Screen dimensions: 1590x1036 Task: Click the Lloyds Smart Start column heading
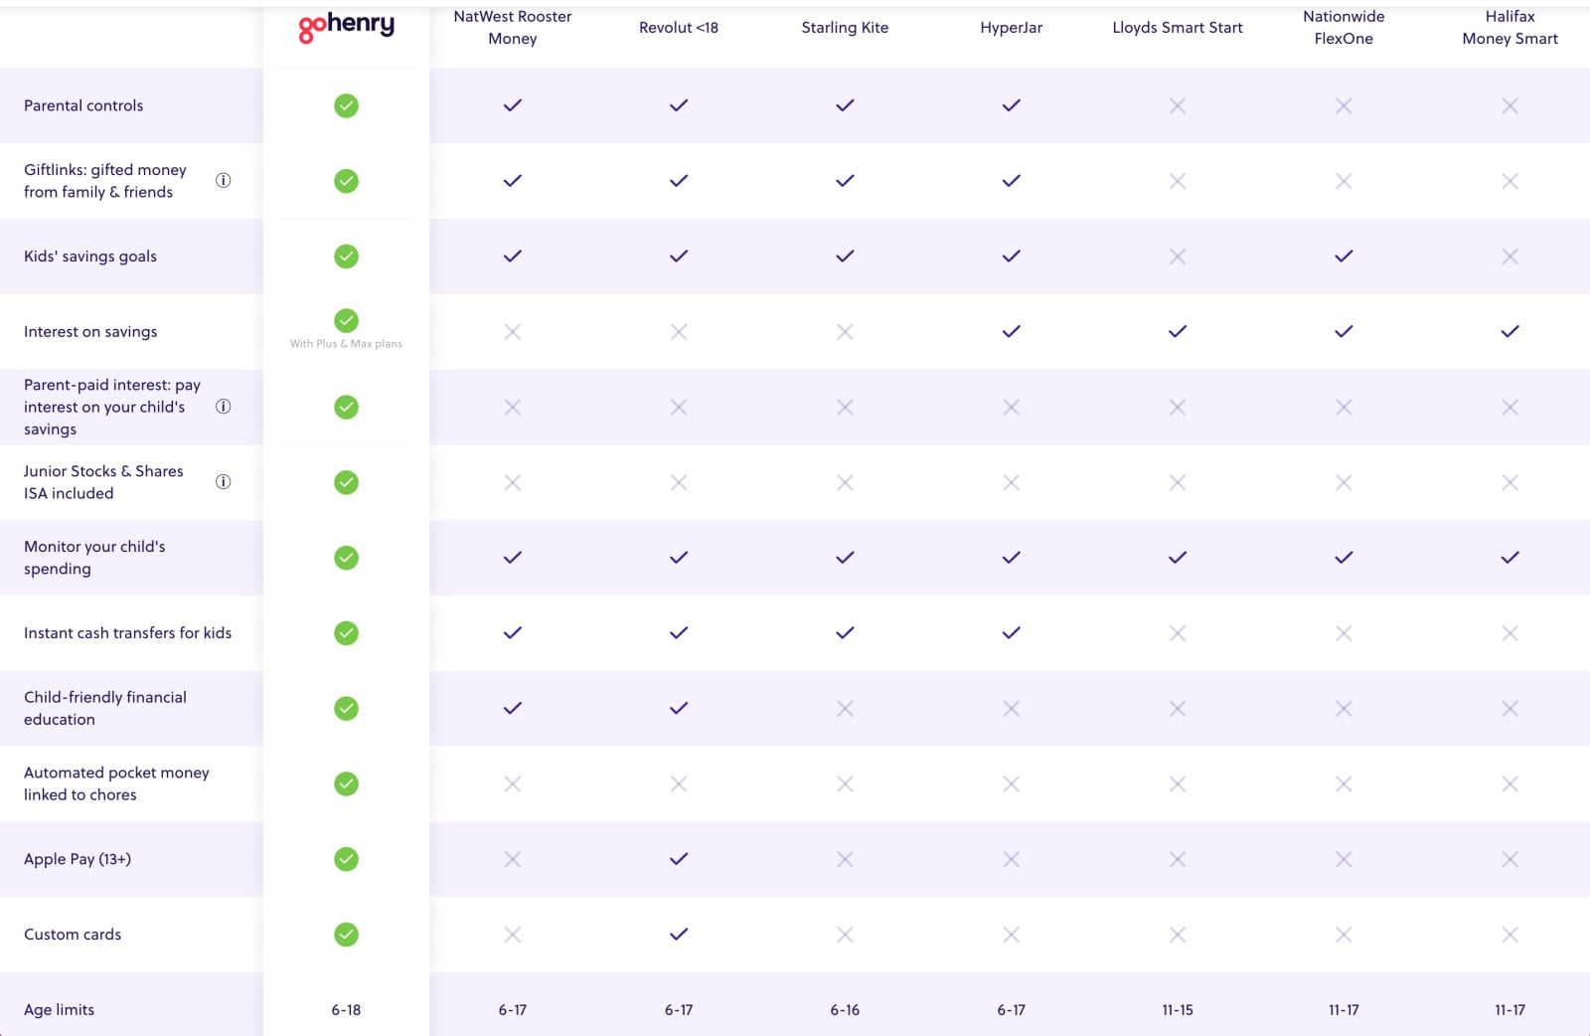coord(1178,28)
